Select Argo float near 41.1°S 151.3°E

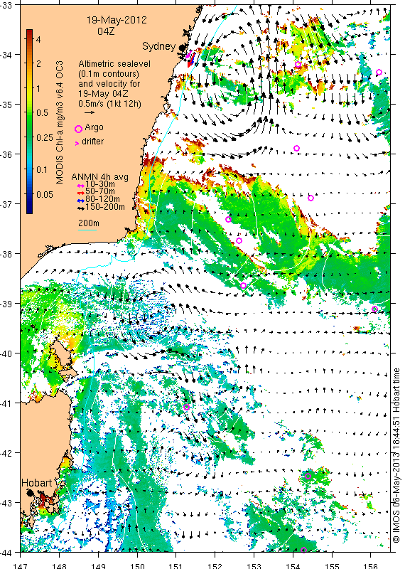pos(186,407)
